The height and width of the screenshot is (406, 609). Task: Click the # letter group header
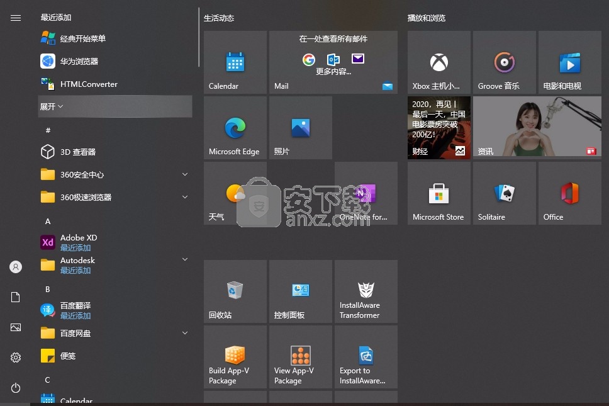(x=48, y=130)
